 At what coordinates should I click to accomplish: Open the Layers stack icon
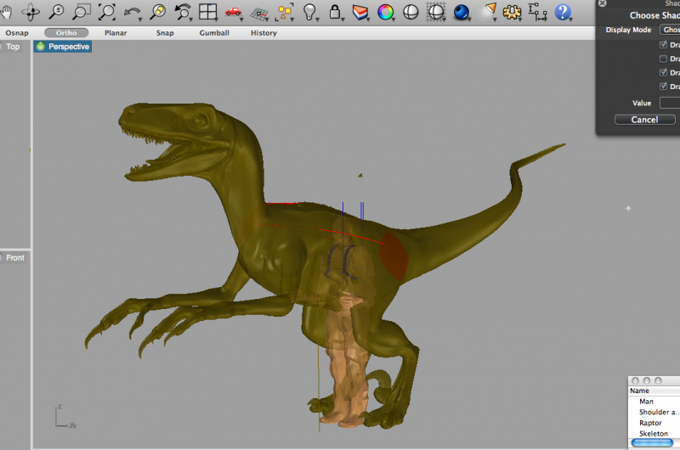pos(360,12)
